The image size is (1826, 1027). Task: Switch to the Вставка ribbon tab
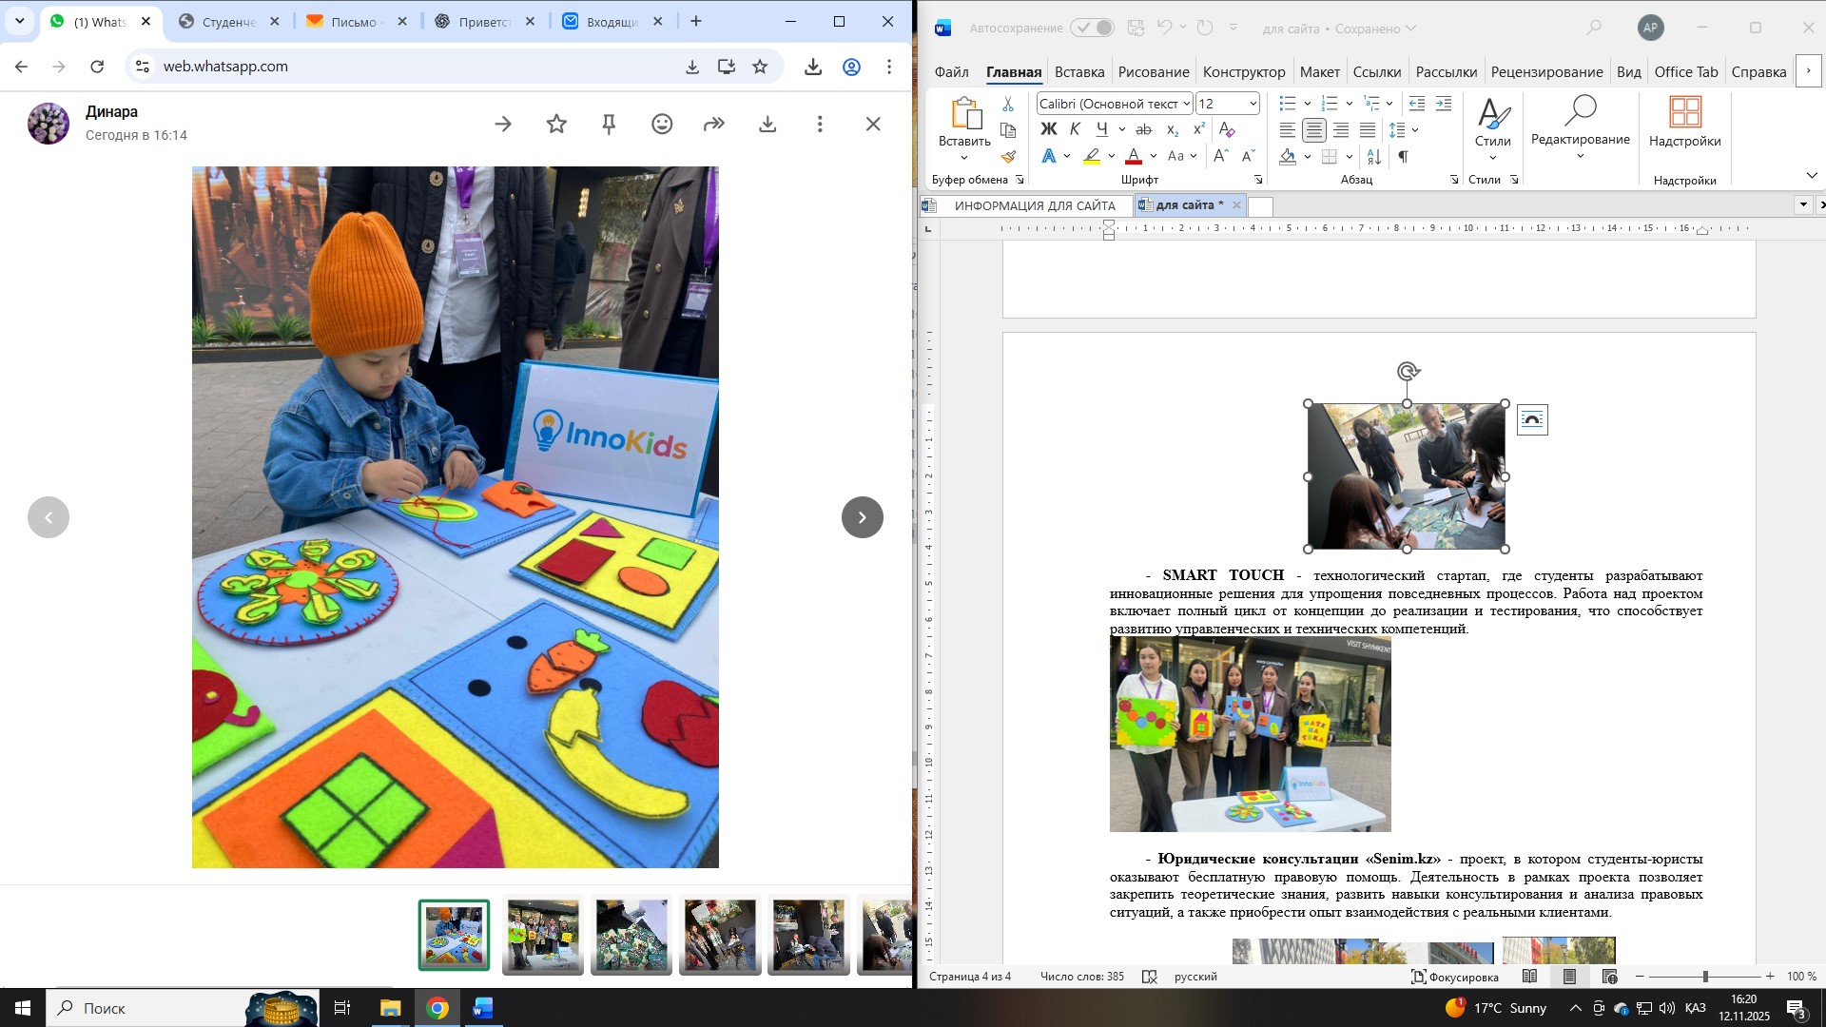[1078, 72]
